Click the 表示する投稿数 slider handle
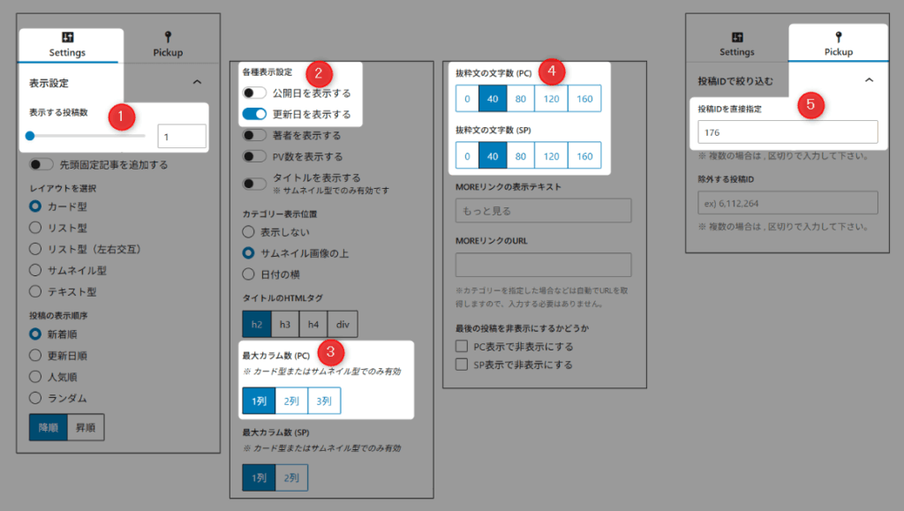 [30, 136]
